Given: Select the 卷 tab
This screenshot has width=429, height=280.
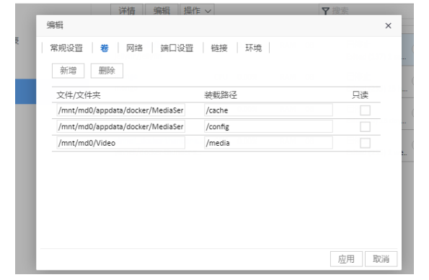Looking at the screenshot, I should (x=105, y=48).
